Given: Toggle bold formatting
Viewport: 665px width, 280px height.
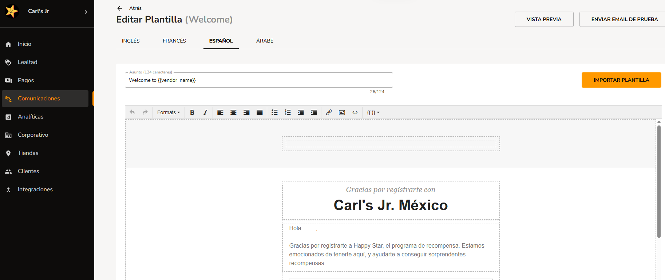Looking at the screenshot, I should click(x=192, y=112).
